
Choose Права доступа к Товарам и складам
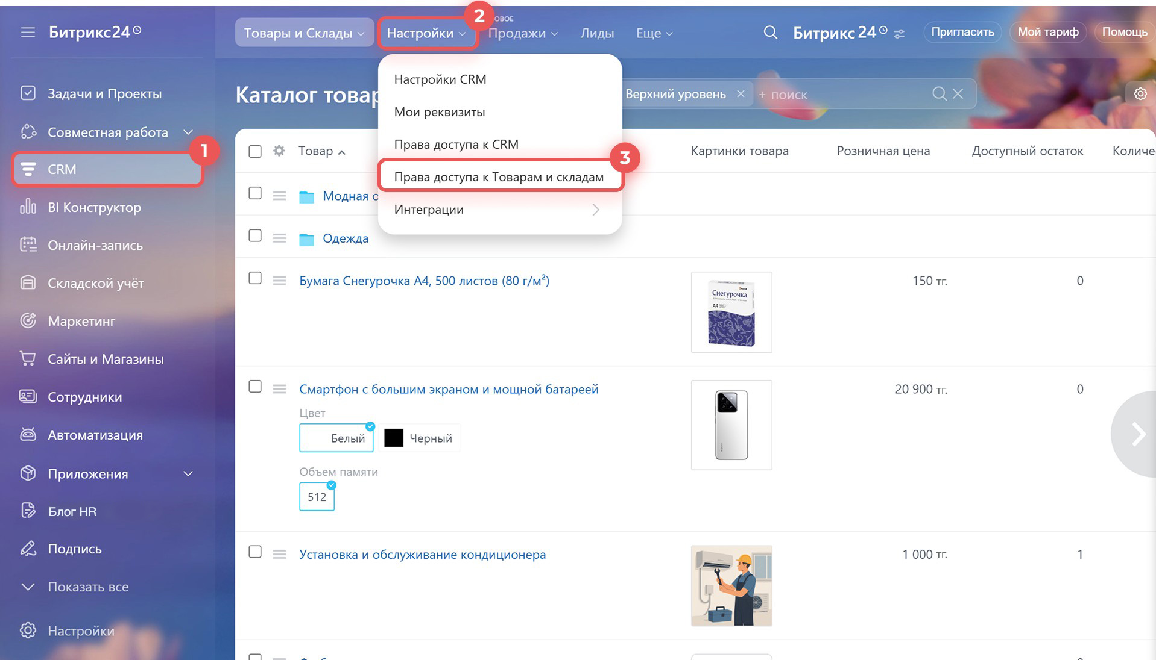click(499, 177)
